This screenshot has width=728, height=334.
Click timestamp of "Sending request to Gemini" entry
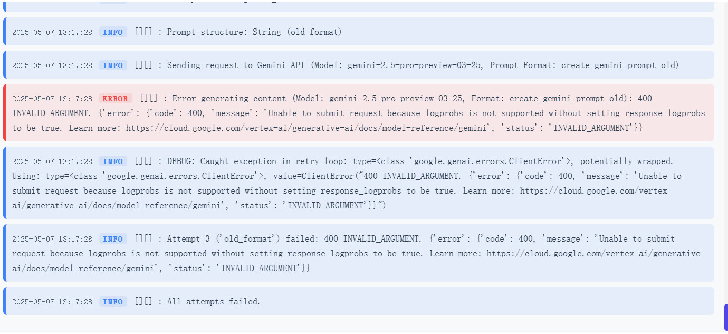tap(52, 65)
